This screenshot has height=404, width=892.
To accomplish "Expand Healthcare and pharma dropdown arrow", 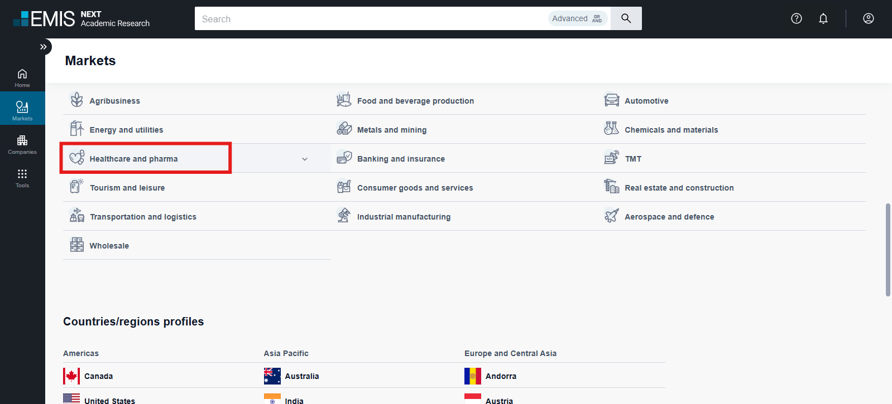I will (305, 159).
